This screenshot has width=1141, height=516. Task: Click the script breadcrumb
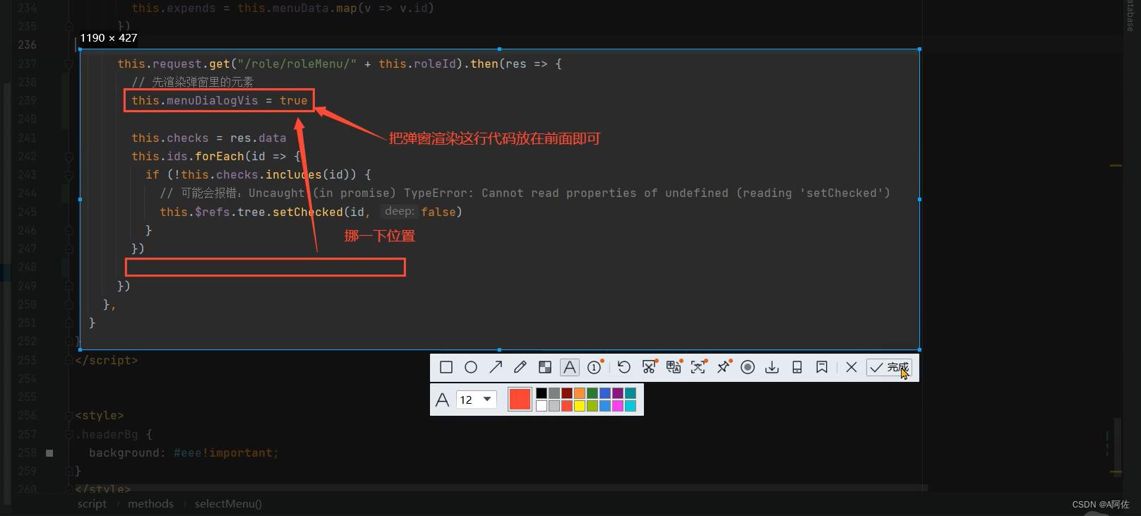tap(92, 504)
